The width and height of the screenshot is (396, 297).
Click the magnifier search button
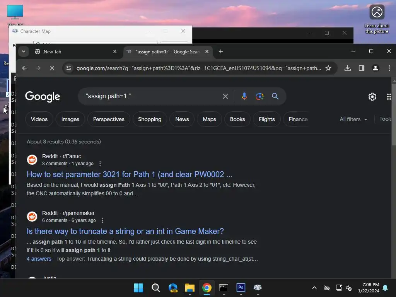pyautogui.click(x=275, y=96)
